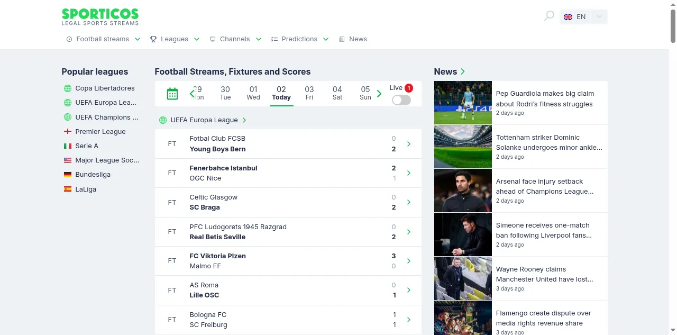
Task: Open UEFA Europa League section heading link
Action: point(204,120)
